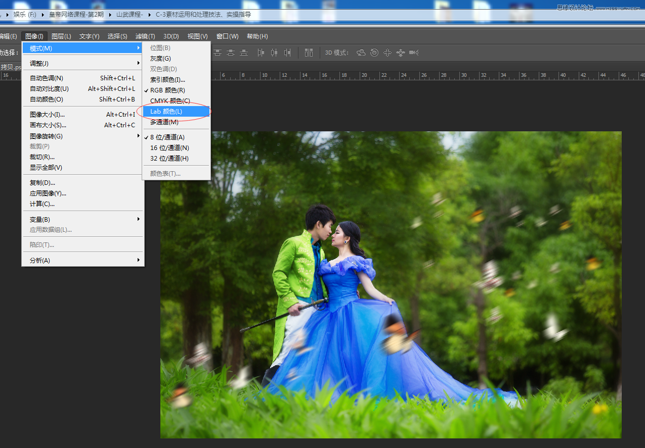
Task: Click distribute horizontal centers icon
Action: pos(275,53)
